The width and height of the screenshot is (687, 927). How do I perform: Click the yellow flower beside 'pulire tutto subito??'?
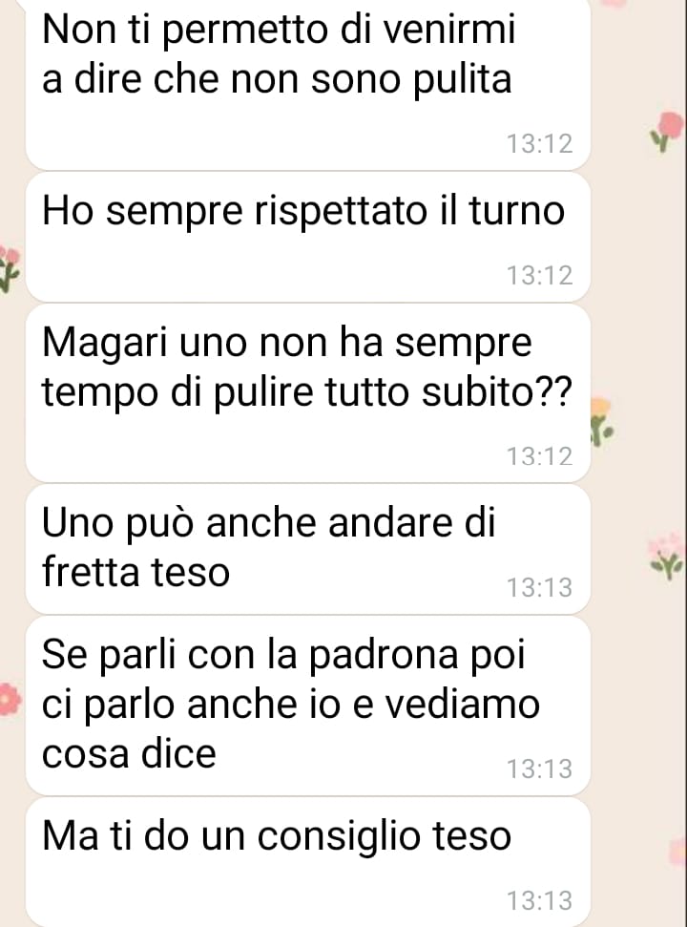click(x=602, y=422)
